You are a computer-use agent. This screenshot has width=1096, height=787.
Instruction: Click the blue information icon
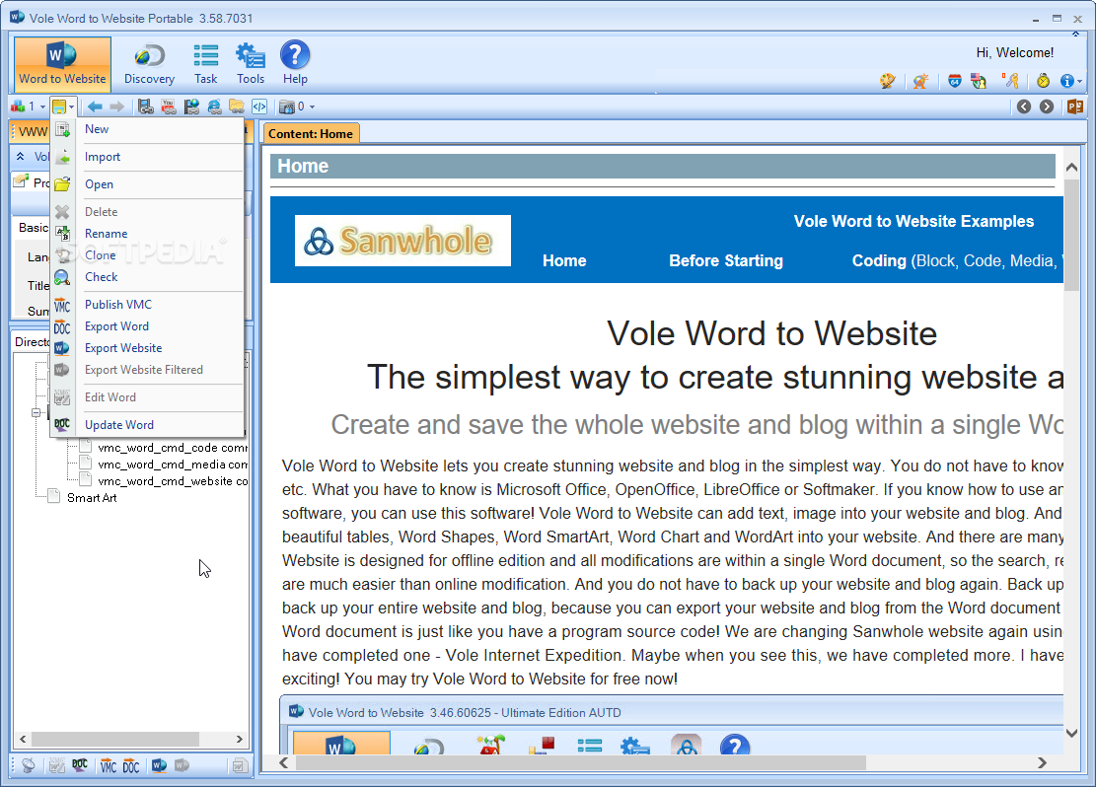1066,81
